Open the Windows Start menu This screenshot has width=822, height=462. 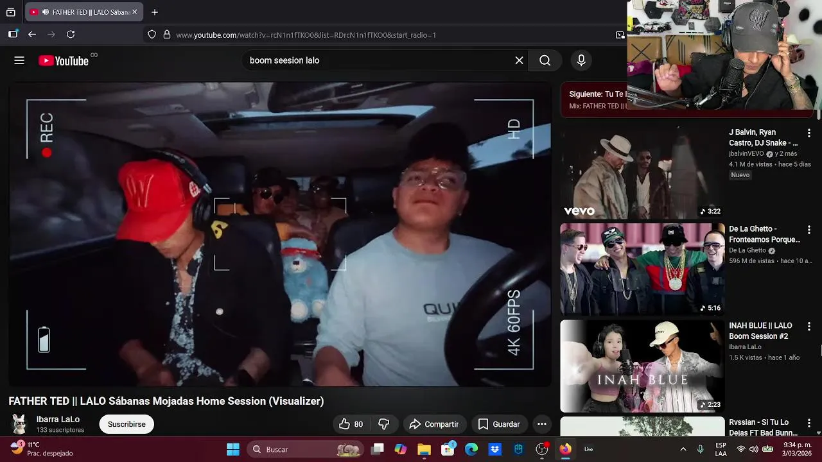point(233,449)
